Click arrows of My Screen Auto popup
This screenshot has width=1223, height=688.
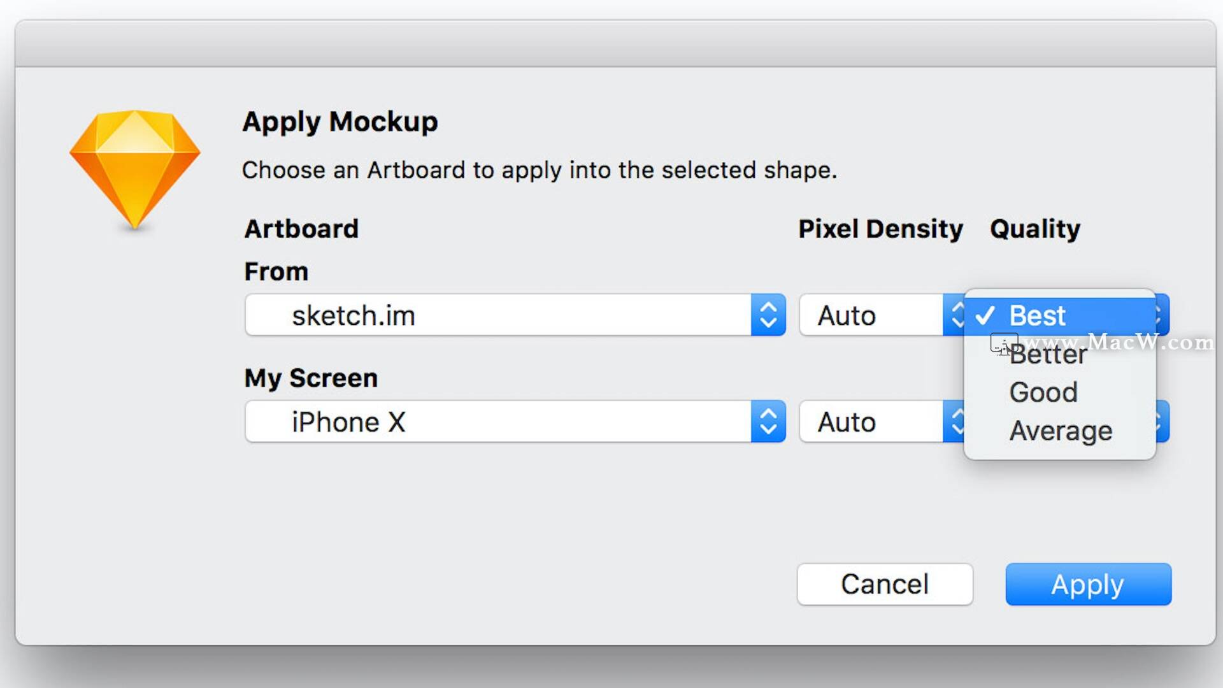(x=955, y=422)
